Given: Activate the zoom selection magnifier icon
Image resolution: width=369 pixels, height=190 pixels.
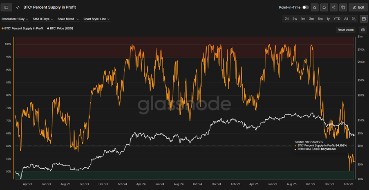Looking at the screenshot, I should pyautogui.click(x=354, y=19).
